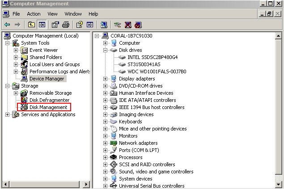
Task: Collapse the System Tools tree node
Action: (8, 43)
